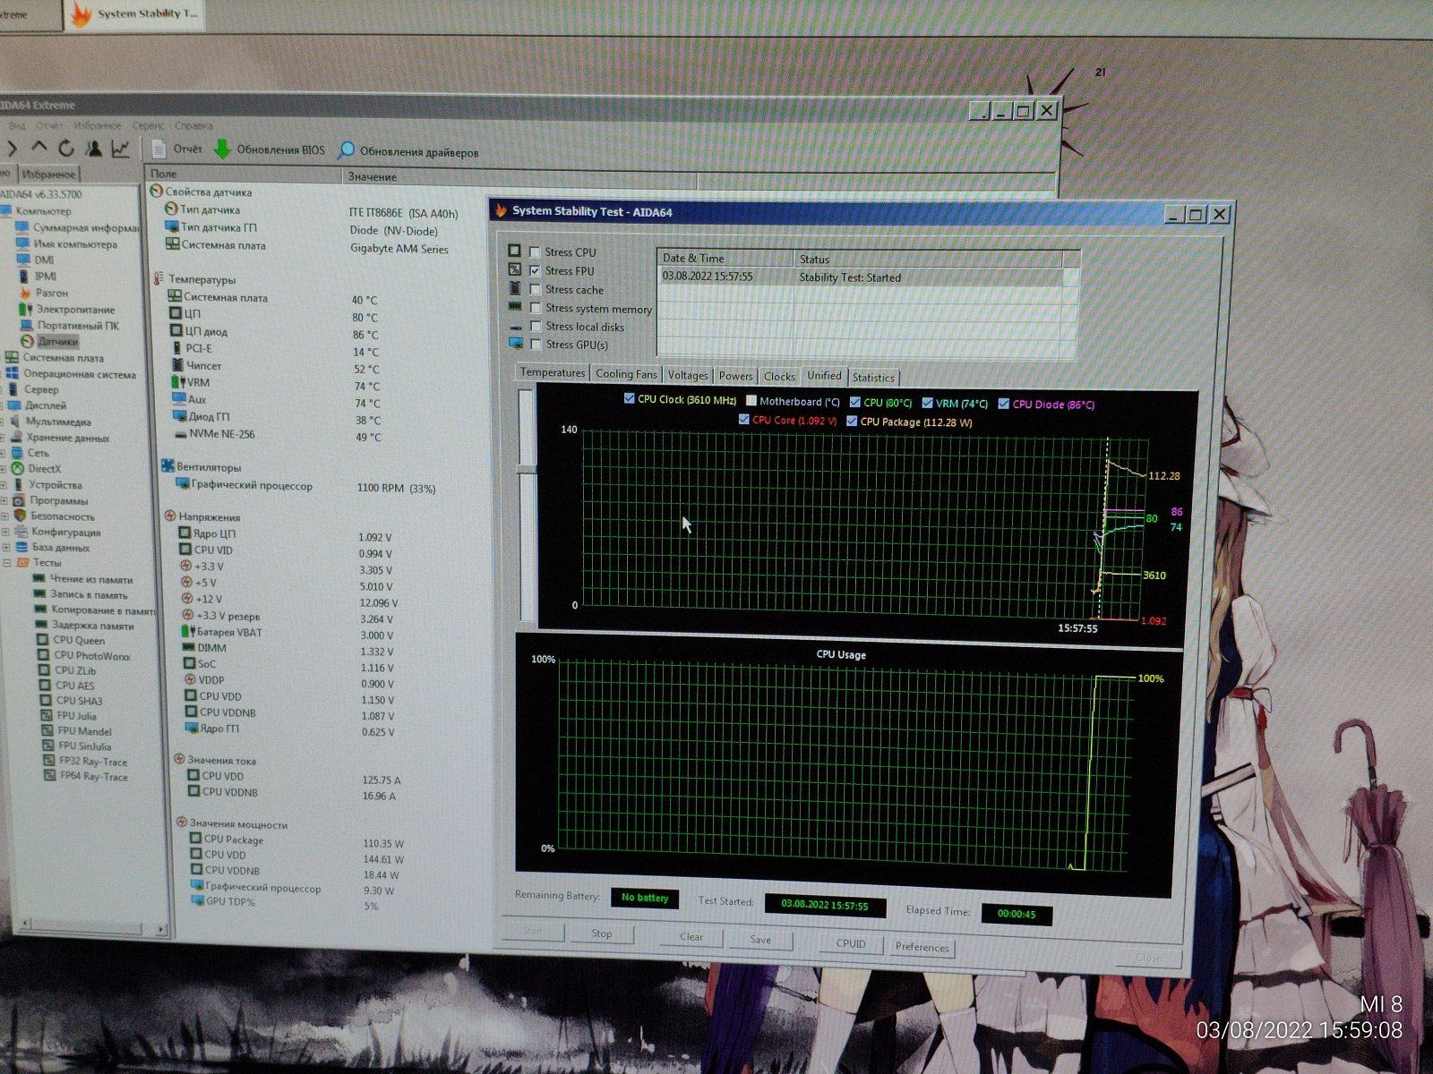Image resolution: width=1433 pixels, height=1074 pixels.
Task: Expand the База данных tree node
Action: (x=6, y=548)
